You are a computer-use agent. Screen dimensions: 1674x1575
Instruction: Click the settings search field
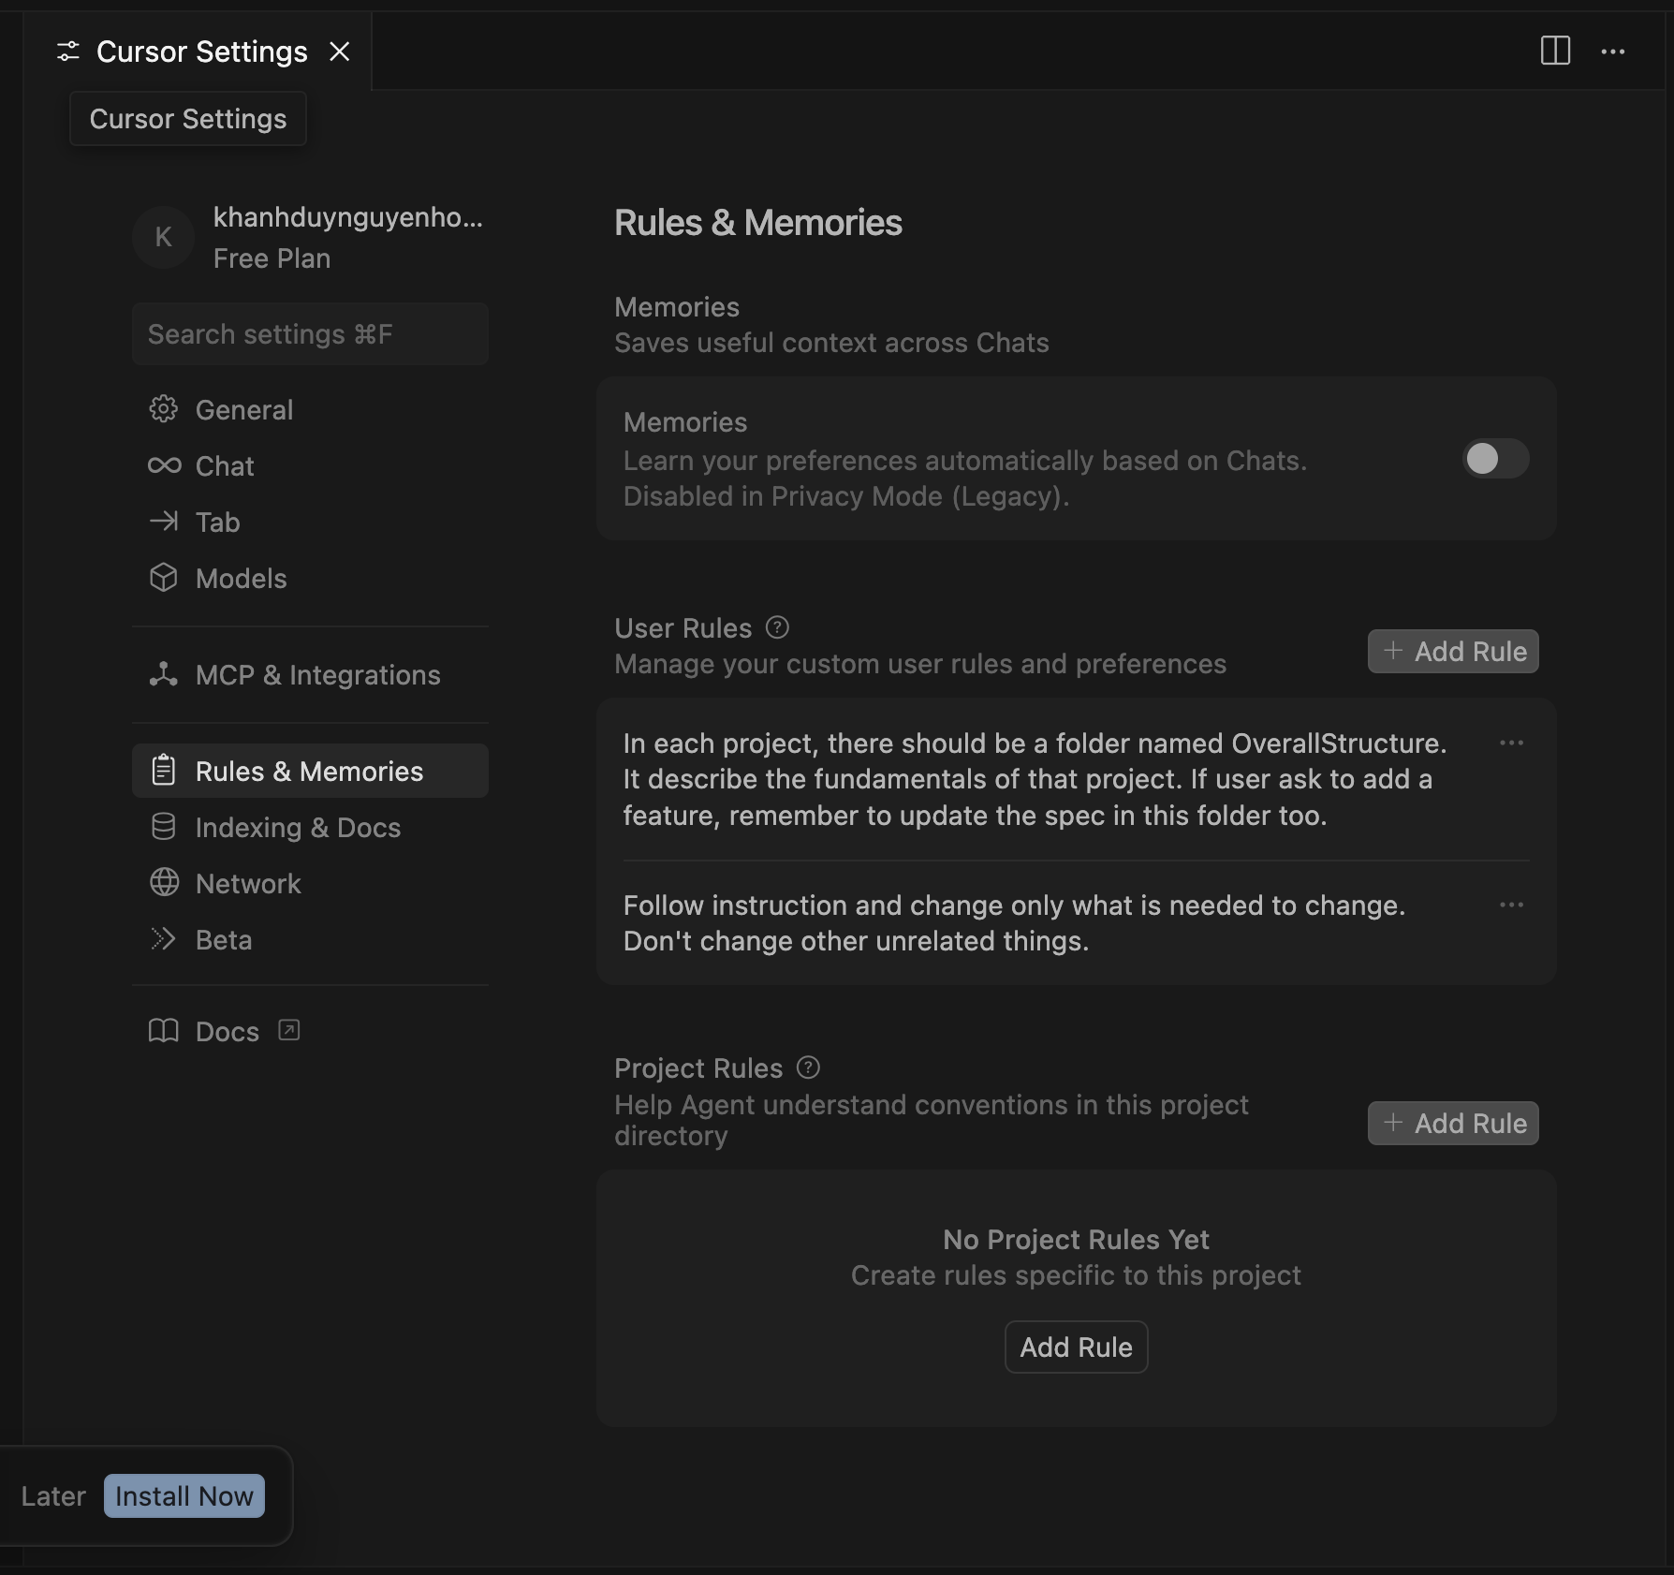(x=310, y=333)
